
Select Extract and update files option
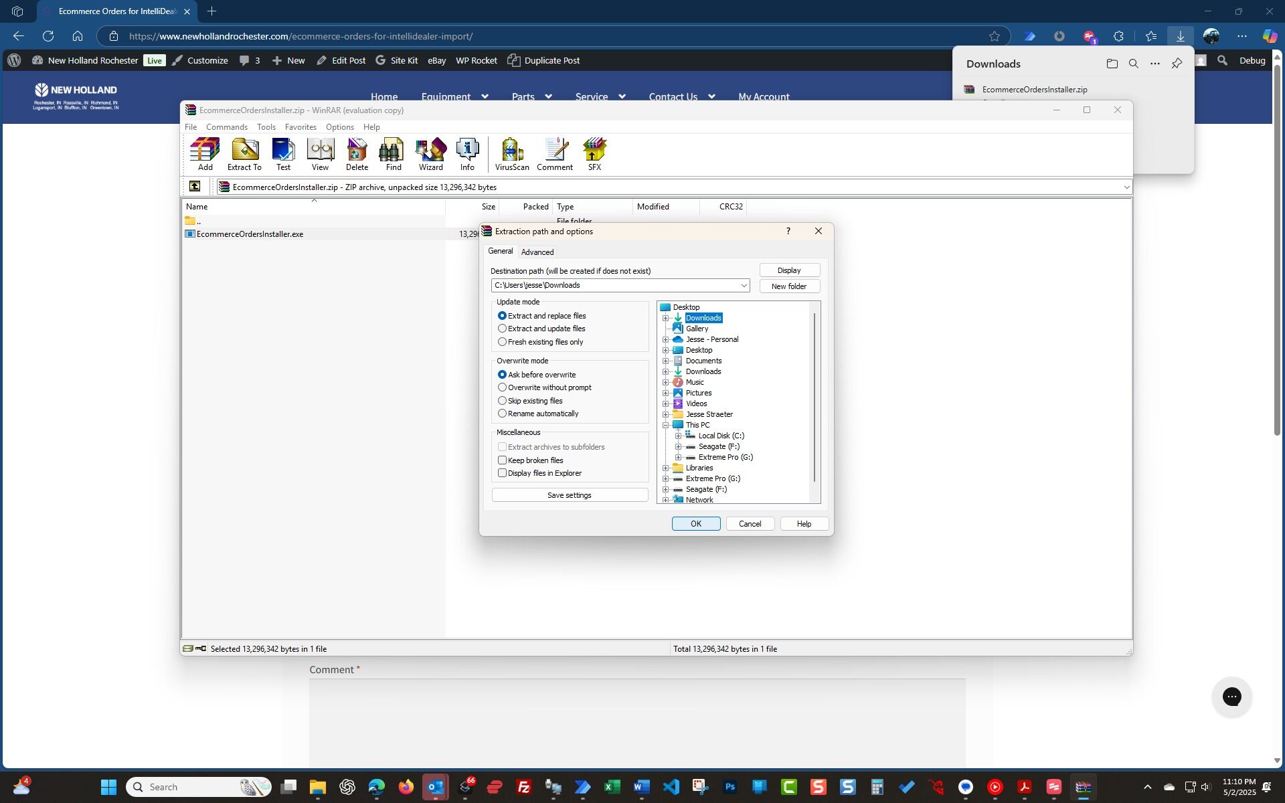502,329
